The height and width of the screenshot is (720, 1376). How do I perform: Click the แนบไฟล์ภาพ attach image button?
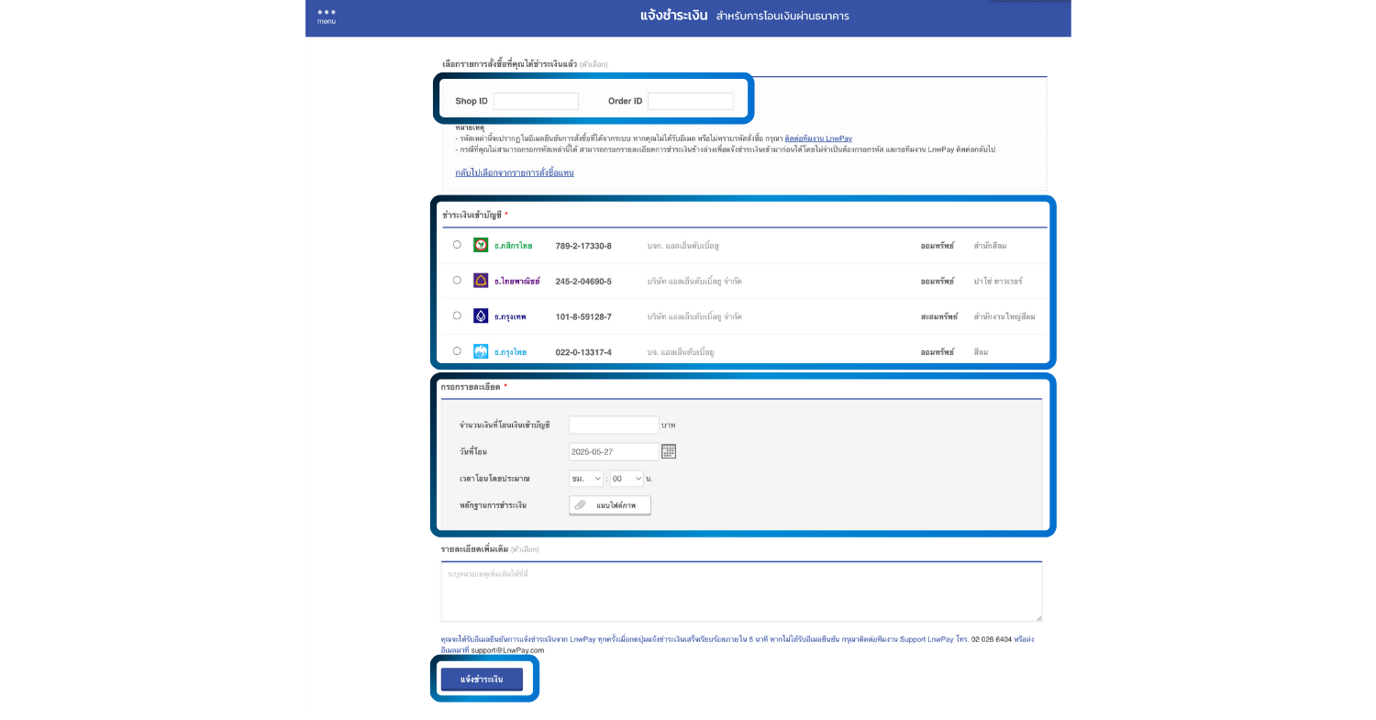[610, 505]
